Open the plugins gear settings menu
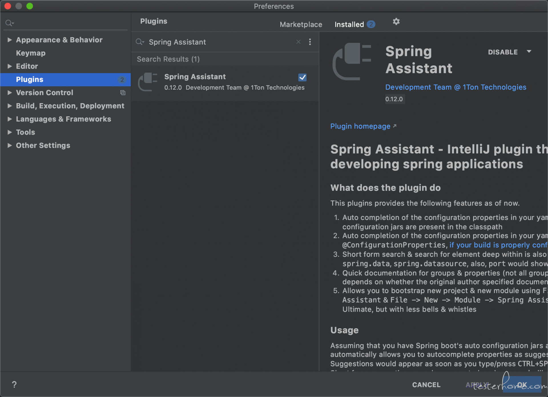Image resolution: width=548 pixels, height=397 pixels. (396, 21)
